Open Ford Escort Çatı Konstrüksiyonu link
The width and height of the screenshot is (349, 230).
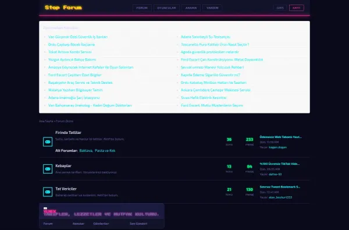pyautogui.click(x=222, y=59)
